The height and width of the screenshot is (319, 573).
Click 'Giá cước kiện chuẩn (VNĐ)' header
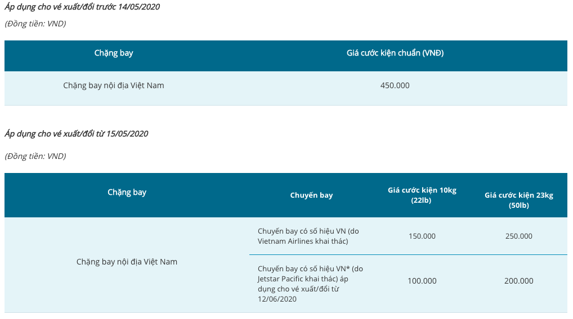click(395, 53)
